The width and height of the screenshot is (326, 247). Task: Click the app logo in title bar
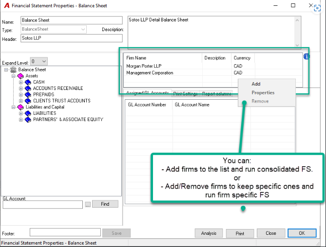[x=7, y=5]
